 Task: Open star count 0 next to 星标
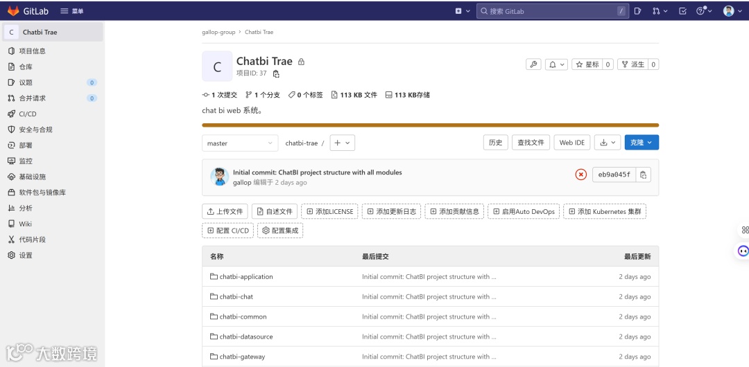click(608, 64)
